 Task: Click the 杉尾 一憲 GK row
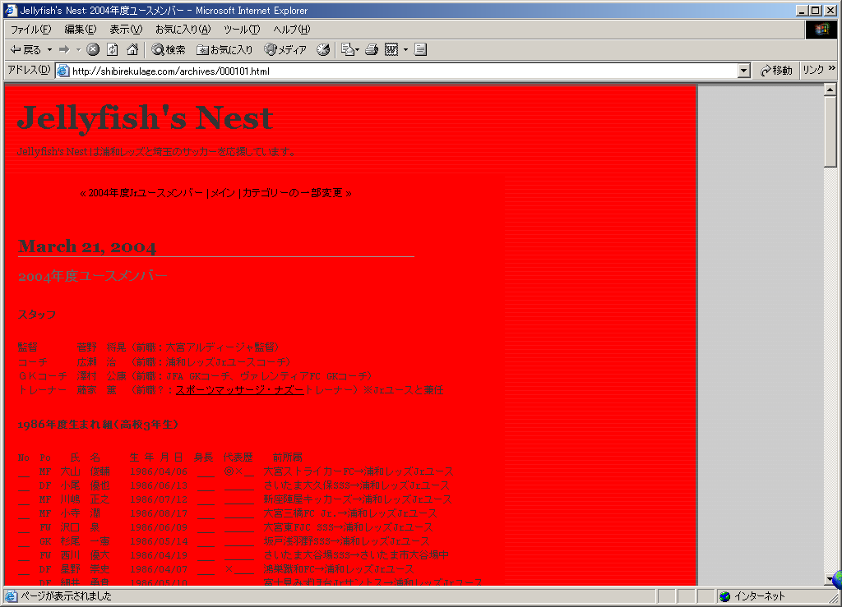click(x=224, y=541)
